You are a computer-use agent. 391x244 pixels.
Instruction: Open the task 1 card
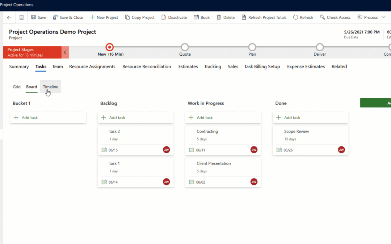coord(135,172)
